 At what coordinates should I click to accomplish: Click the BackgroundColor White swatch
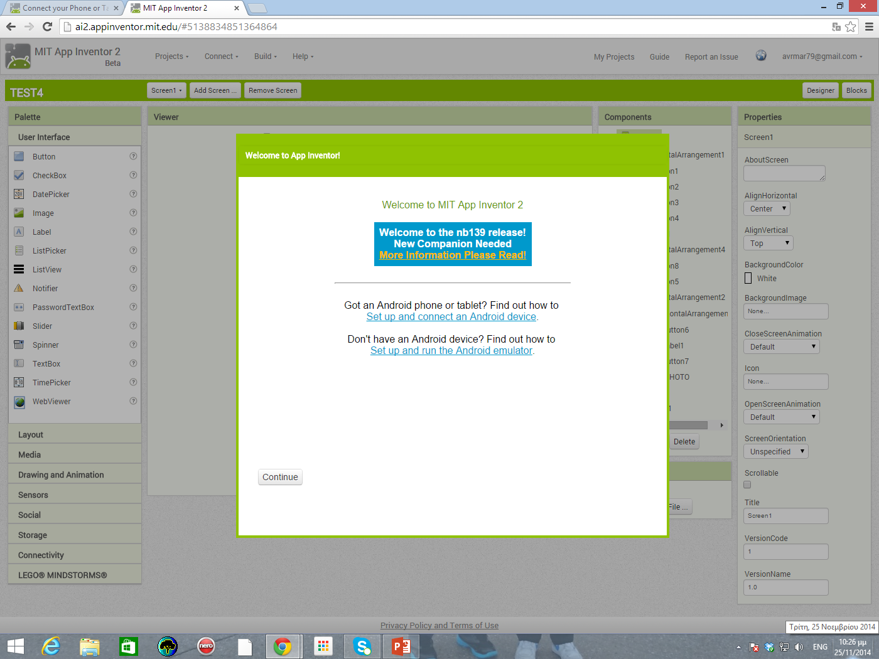click(x=748, y=278)
